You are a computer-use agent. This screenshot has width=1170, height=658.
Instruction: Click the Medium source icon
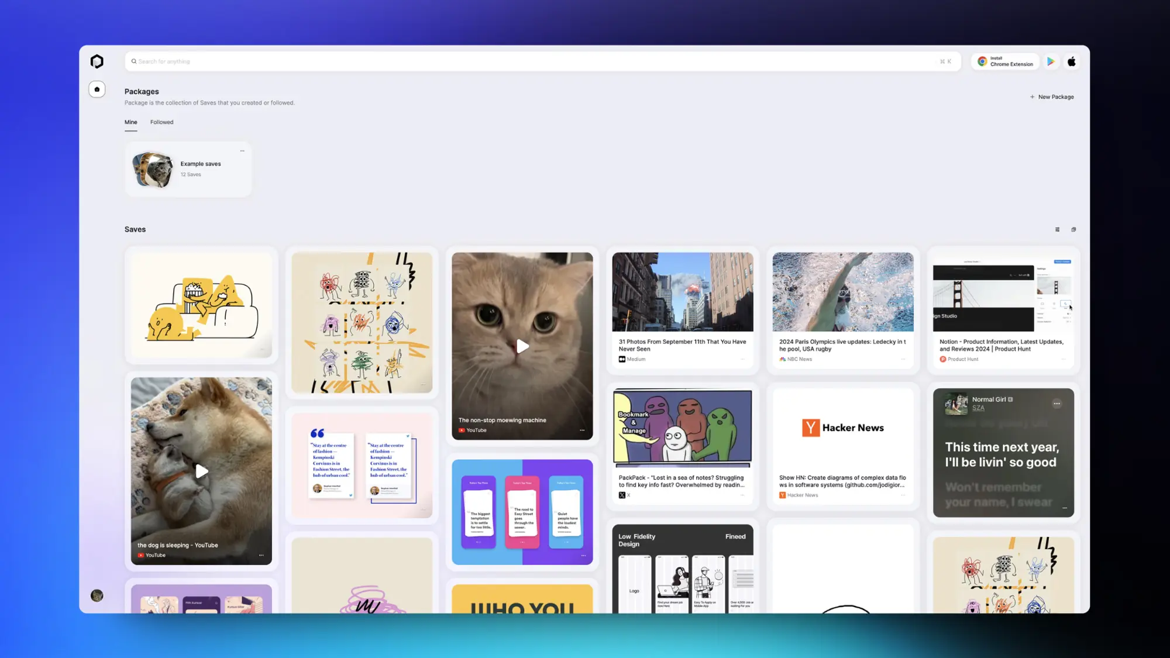[x=622, y=359]
